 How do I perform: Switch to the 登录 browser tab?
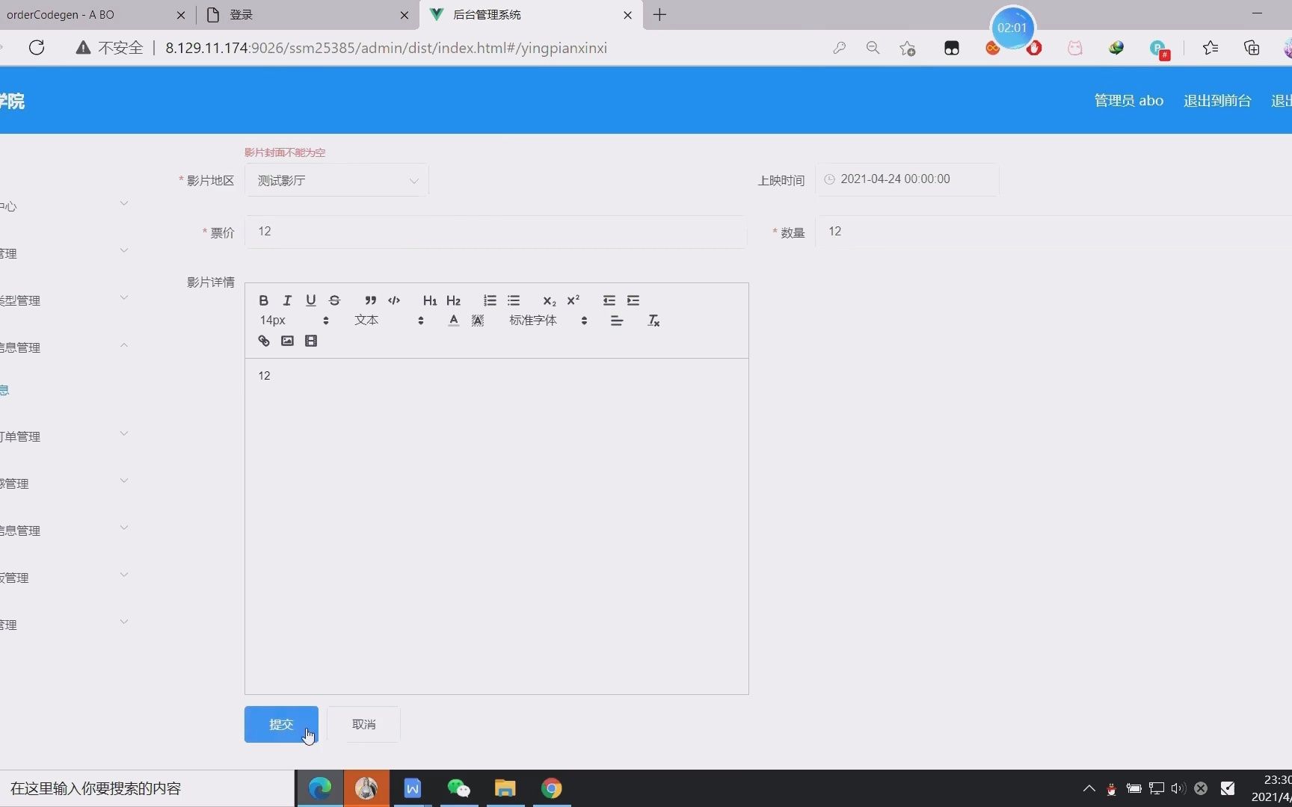307,15
